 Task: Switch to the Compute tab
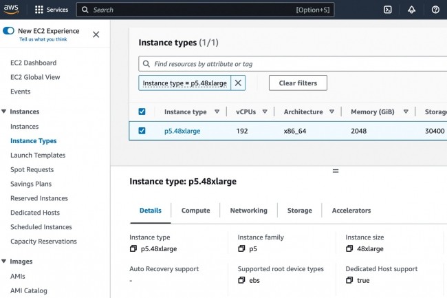click(x=195, y=211)
